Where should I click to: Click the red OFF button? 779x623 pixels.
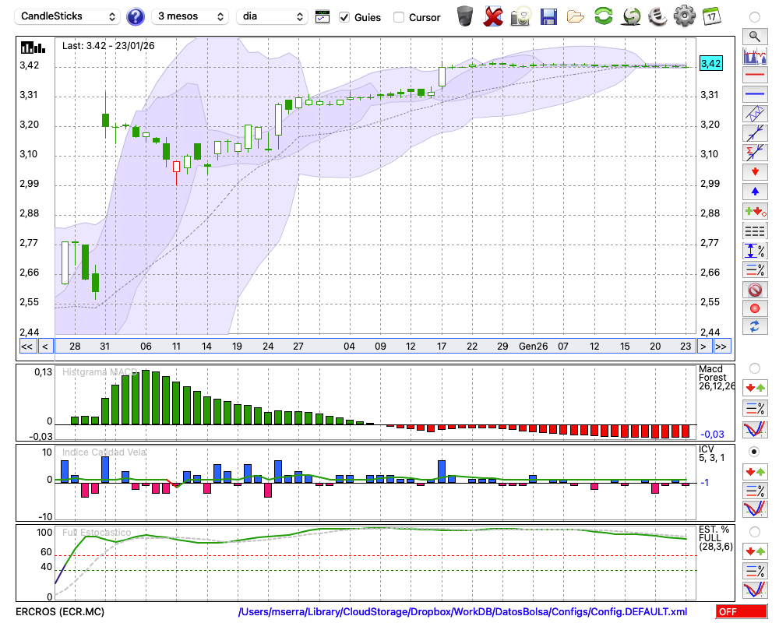(741, 612)
